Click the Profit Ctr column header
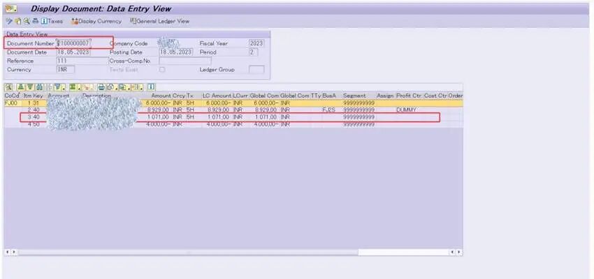Viewport: 594px width, 279px height. coord(409,96)
